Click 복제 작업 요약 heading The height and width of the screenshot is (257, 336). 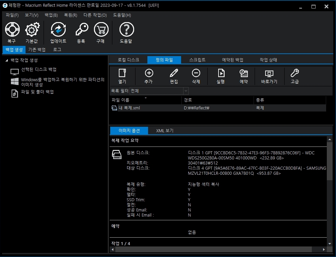coord(125,141)
